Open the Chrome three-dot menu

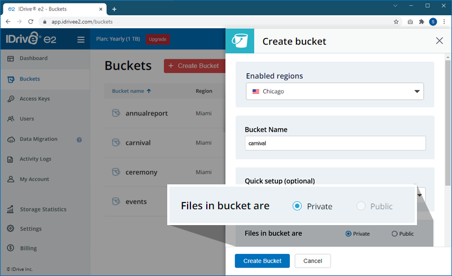444,21
